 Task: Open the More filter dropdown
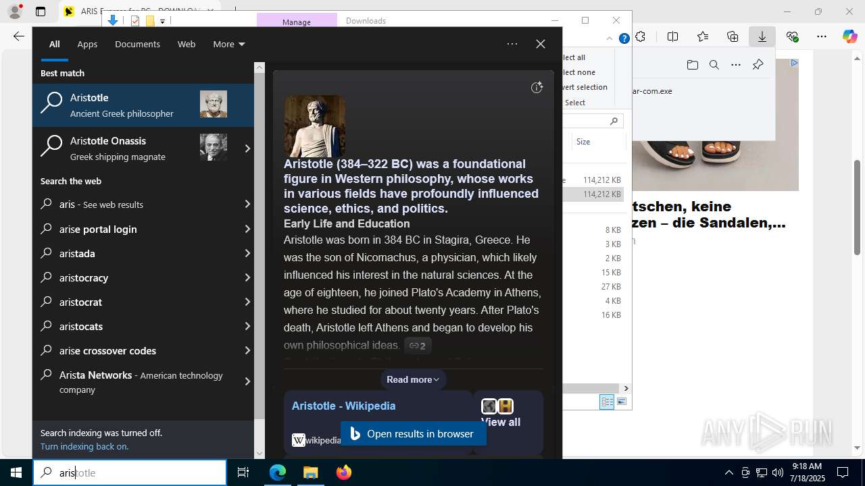228,44
